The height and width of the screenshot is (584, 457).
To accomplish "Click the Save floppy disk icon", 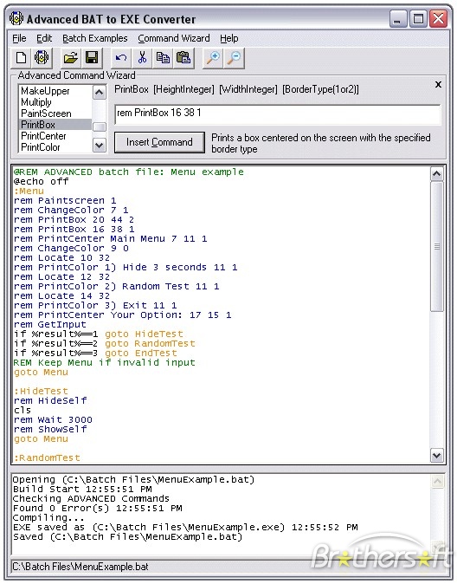I will pyautogui.click(x=91, y=58).
